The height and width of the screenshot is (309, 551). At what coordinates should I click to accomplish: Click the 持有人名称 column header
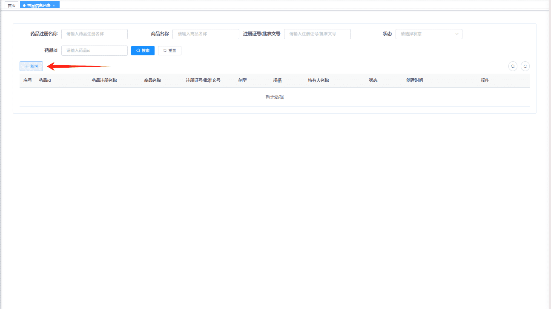click(319, 80)
